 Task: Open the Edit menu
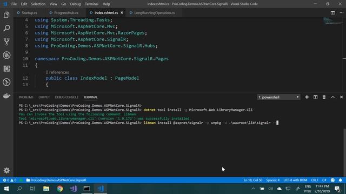click(24, 4)
